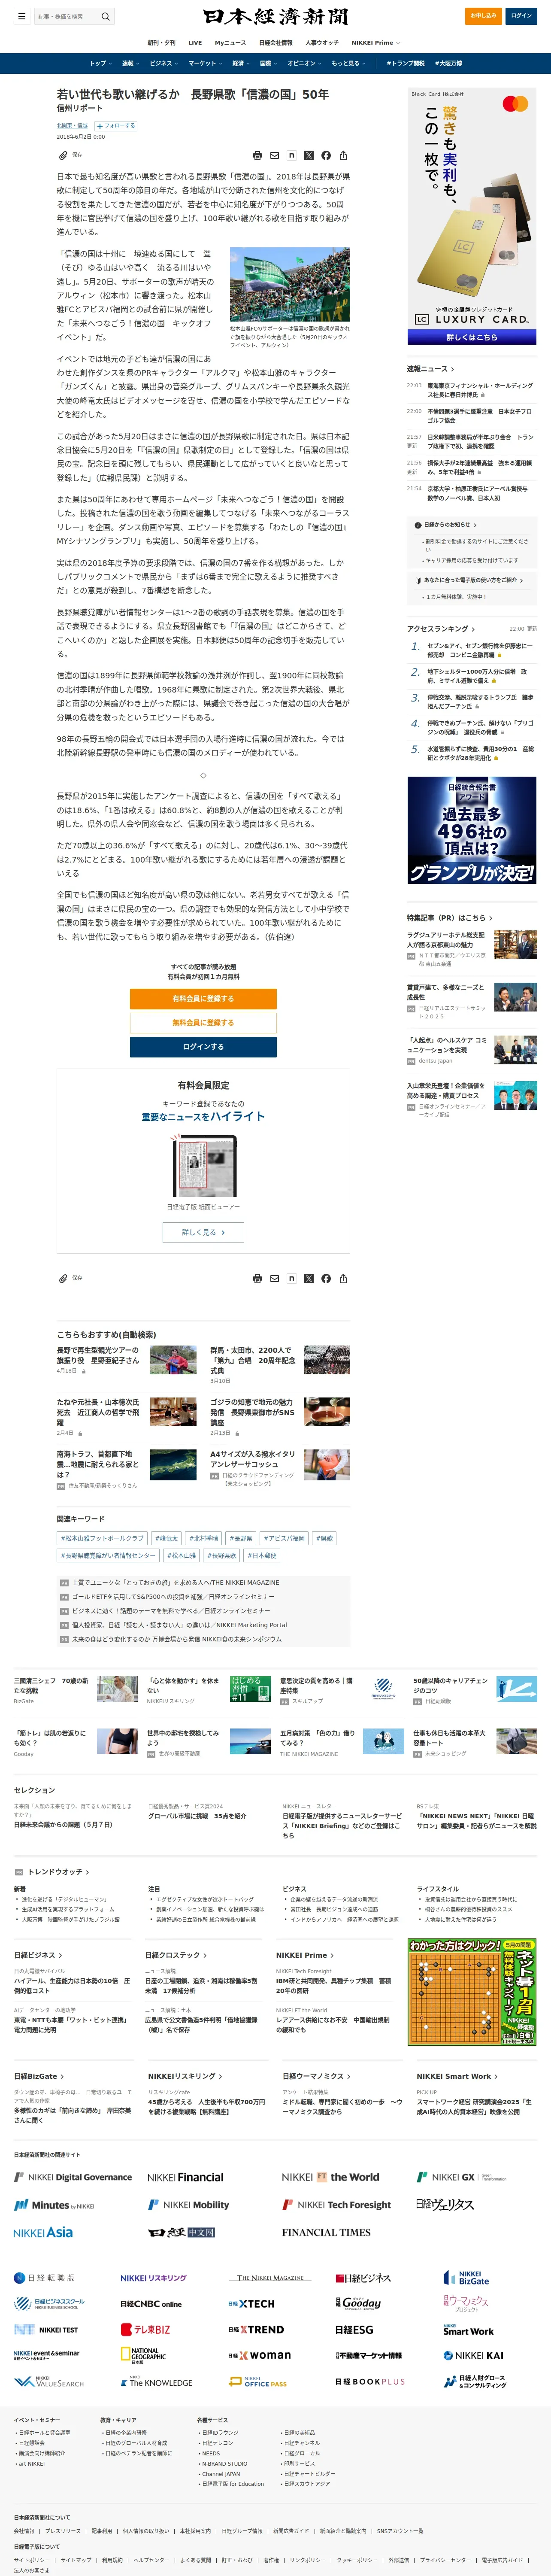Click the 有料会員に登録する button

click(203, 999)
